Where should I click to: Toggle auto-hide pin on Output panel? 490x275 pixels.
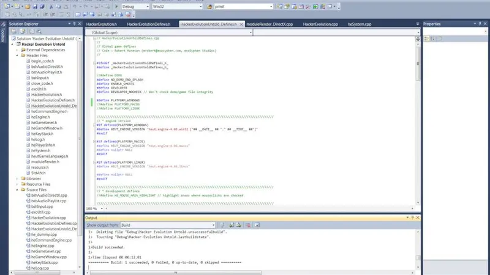[412, 218]
